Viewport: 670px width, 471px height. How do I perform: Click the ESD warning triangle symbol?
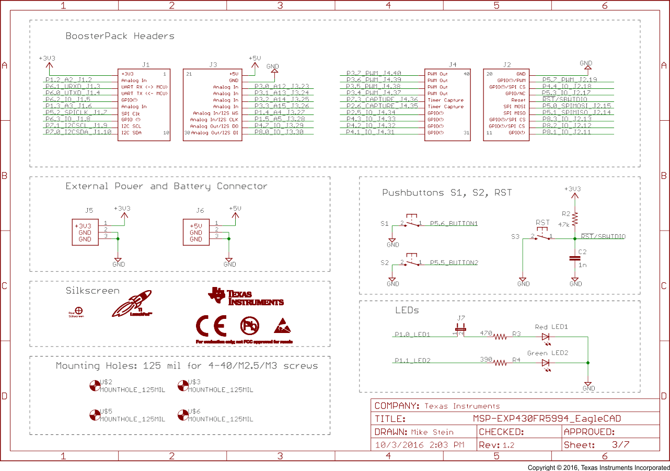[283, 326]
